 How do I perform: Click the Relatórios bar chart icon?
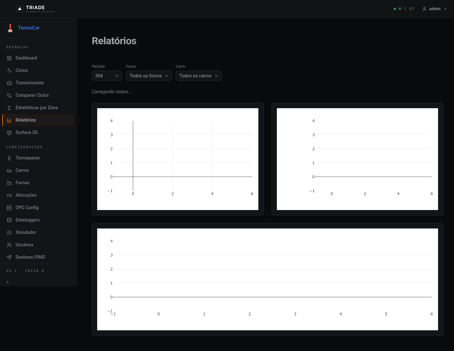(x=9, y=120)
